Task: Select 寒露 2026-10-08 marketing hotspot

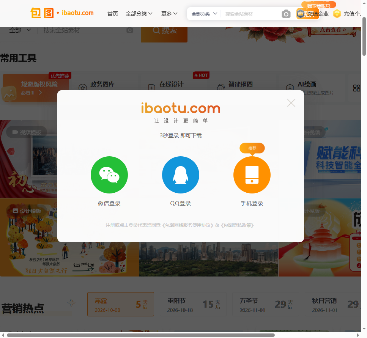Action: 121,304
